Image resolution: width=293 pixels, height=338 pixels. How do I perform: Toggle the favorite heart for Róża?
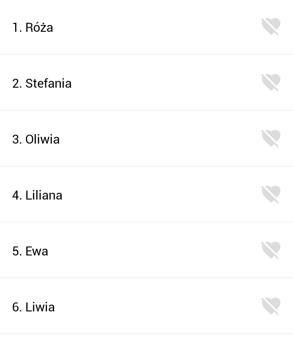point(271,27)
